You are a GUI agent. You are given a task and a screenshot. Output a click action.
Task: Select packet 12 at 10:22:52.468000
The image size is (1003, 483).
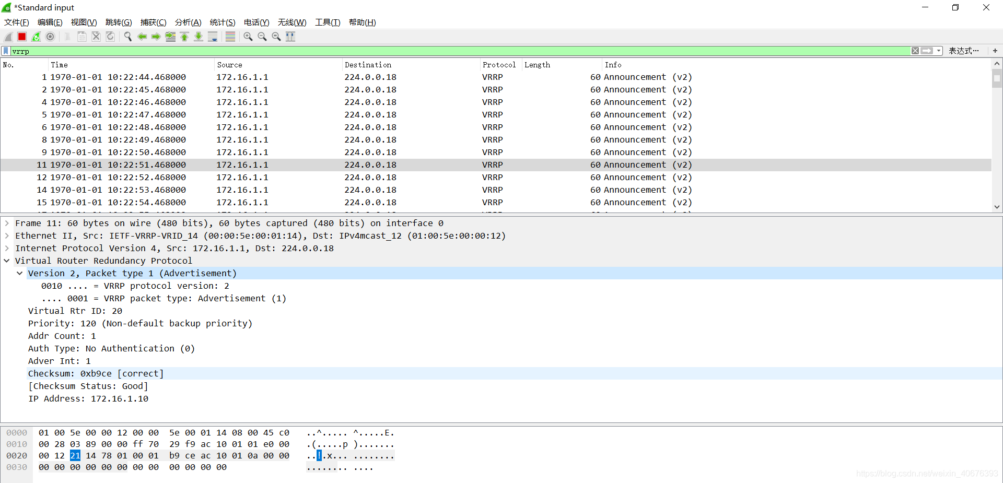tap(496, 177)
